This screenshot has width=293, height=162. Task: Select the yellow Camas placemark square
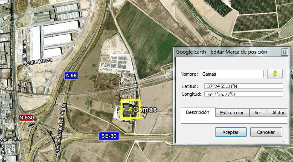[131, 109]
